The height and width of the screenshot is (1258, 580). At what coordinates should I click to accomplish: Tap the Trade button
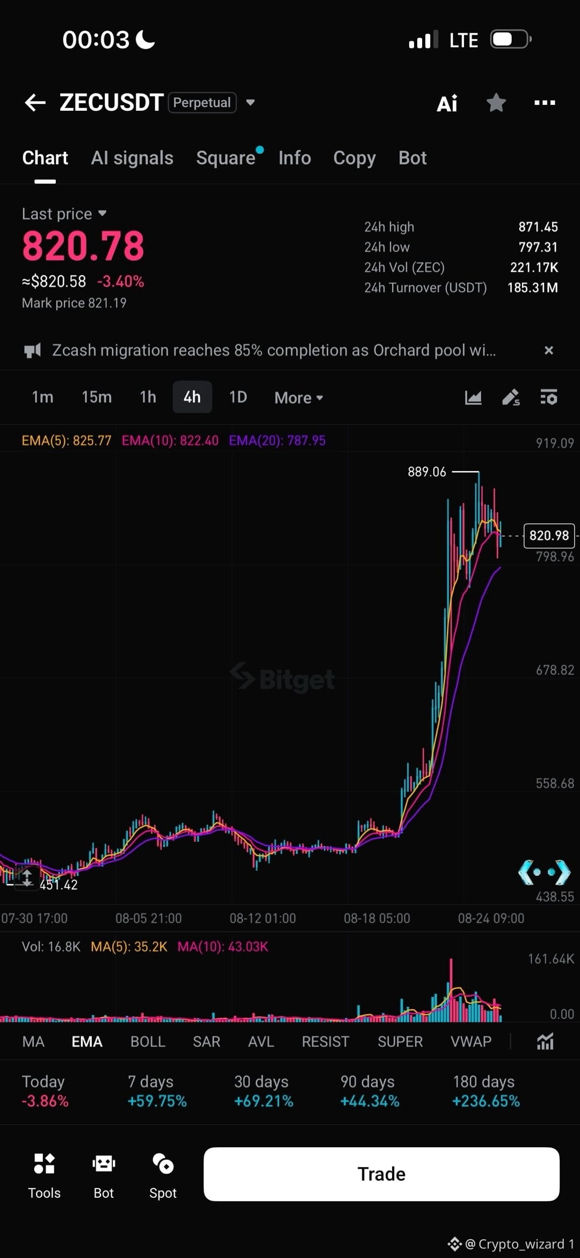click(381, 1174)
